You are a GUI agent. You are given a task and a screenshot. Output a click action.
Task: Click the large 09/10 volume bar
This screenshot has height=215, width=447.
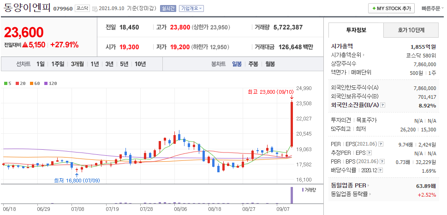[x=292, y=195]
